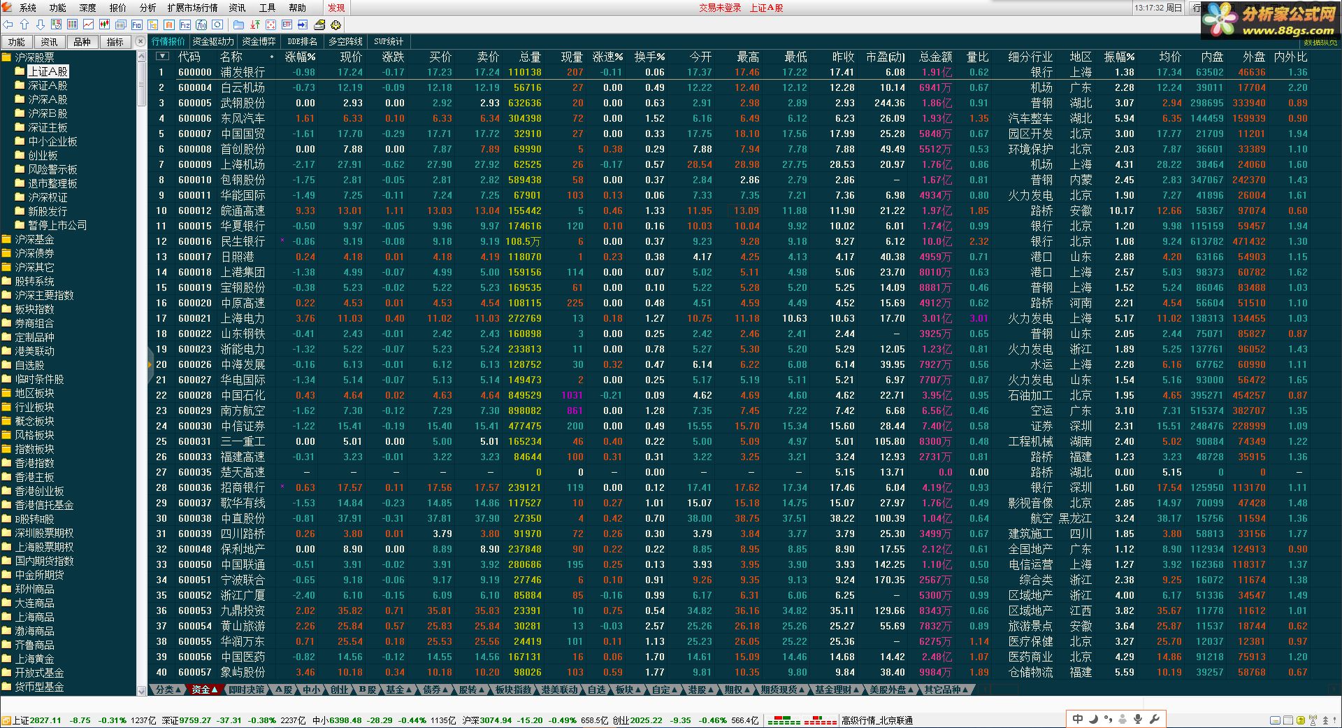
Task: Click the yellow gear settings icon
Action: [335, 24]
